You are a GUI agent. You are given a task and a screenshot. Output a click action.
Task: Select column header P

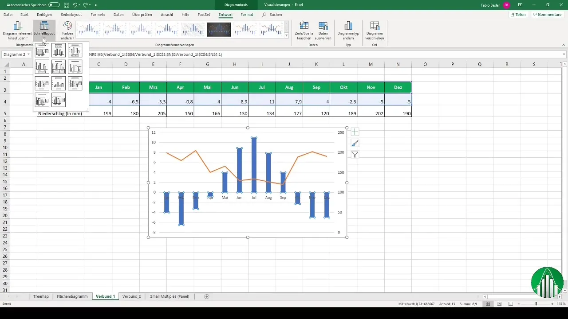(453, 64)
